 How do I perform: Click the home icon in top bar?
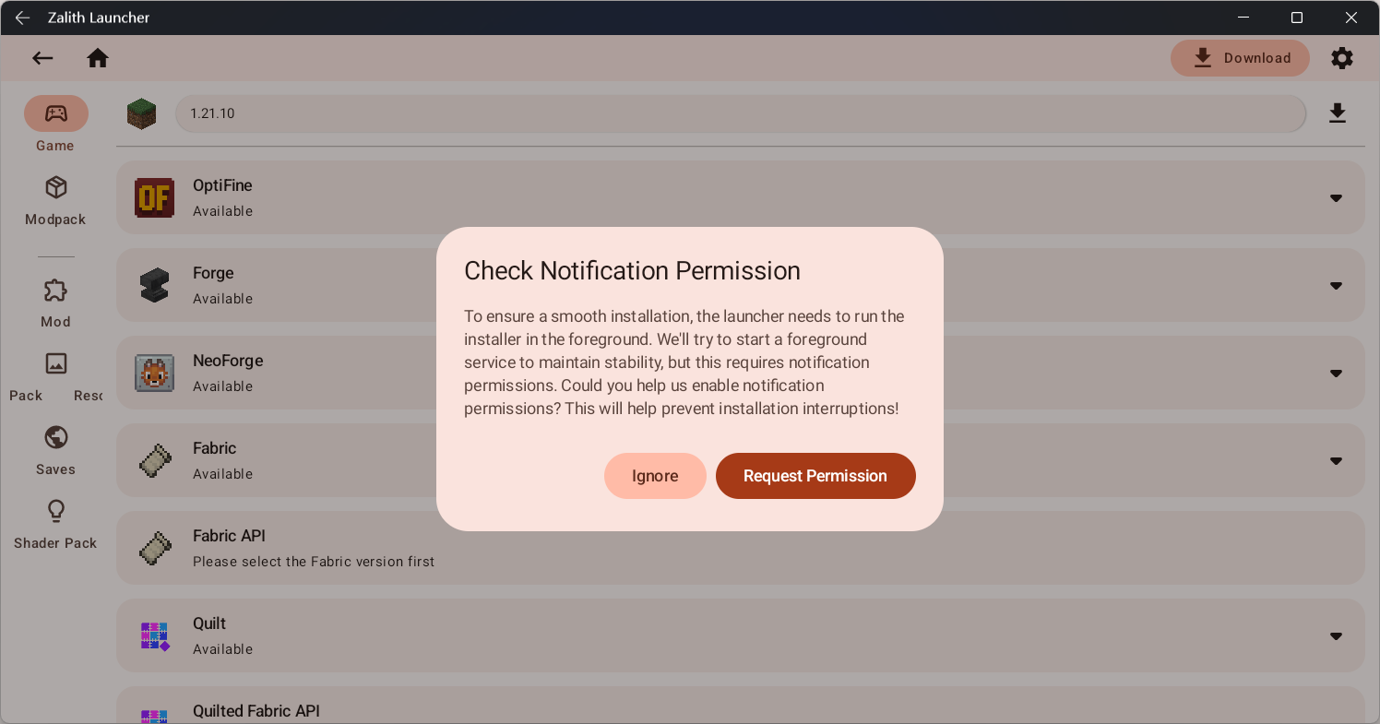pos(98,57)
